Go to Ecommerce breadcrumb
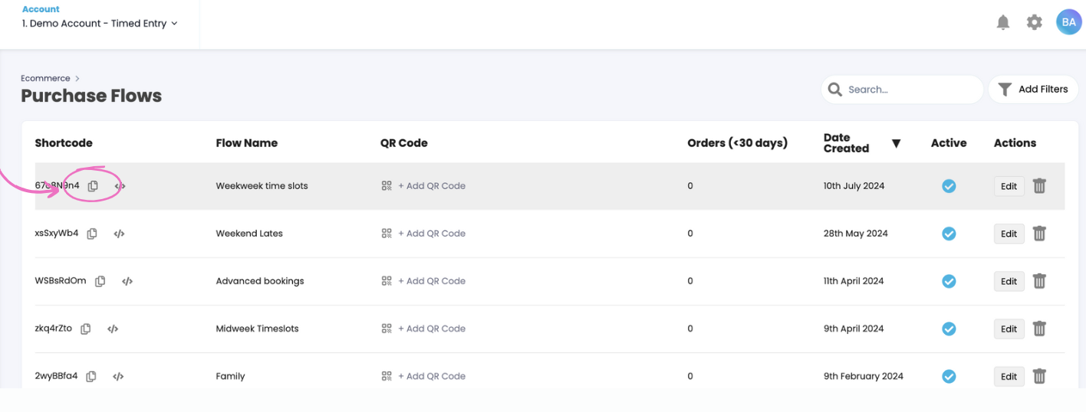The width and height of the screenshot is (1086, 412). click(x=45, y=78)
